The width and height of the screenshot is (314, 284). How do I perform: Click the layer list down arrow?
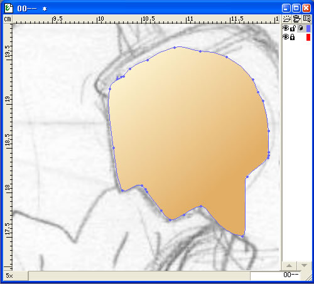coord(304,266)
